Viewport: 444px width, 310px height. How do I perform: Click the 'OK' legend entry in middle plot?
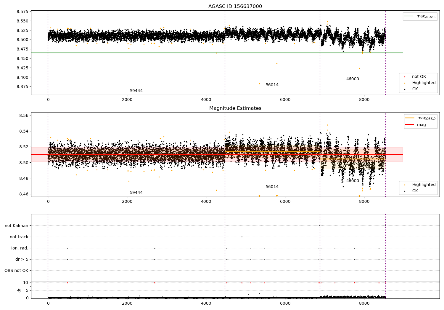pos(415,191)
